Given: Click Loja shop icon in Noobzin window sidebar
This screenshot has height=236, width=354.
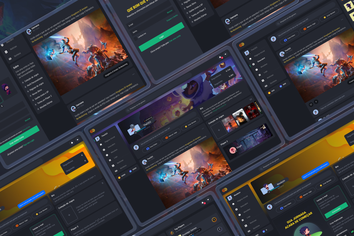Looking at the screenshot, I should pyautogui.click(x=242, y=220).
